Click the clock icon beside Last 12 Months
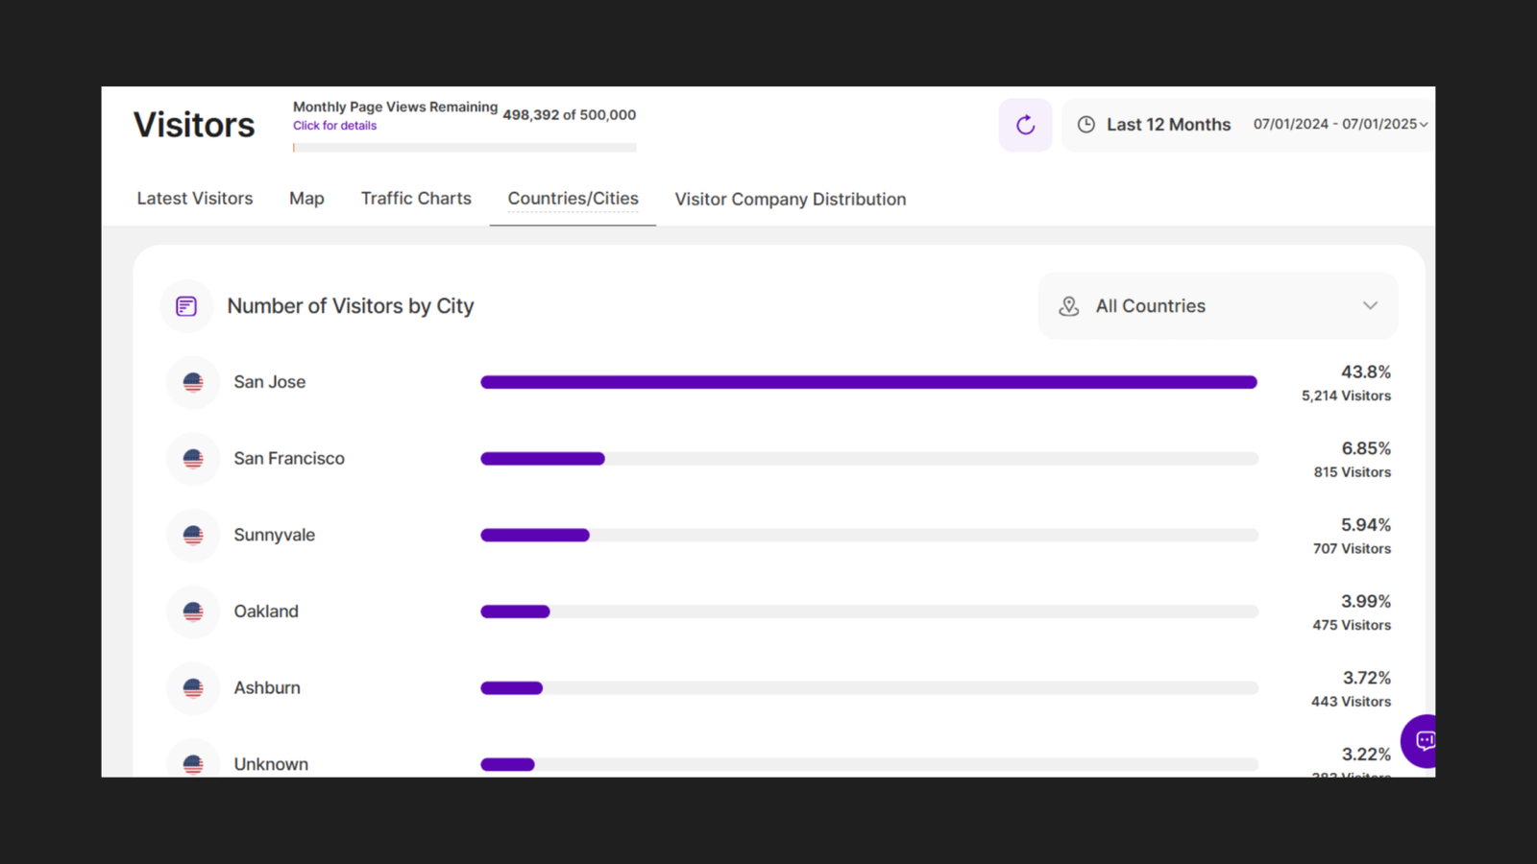 [1086, 125]
